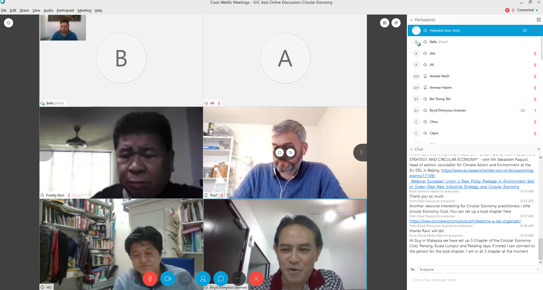Image resolution: width=543 pixels, height=290 pixels.
Task: Unmute microphone with the red mic button
Action: pyautogui.click(x=150, y=279)
